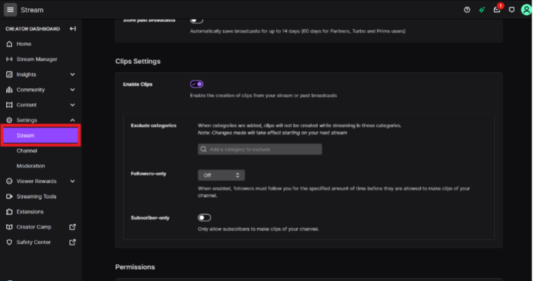The image size is (533, 281).
Task: Collapse the Settings sidebar section
Action: (x=72, y=120)
